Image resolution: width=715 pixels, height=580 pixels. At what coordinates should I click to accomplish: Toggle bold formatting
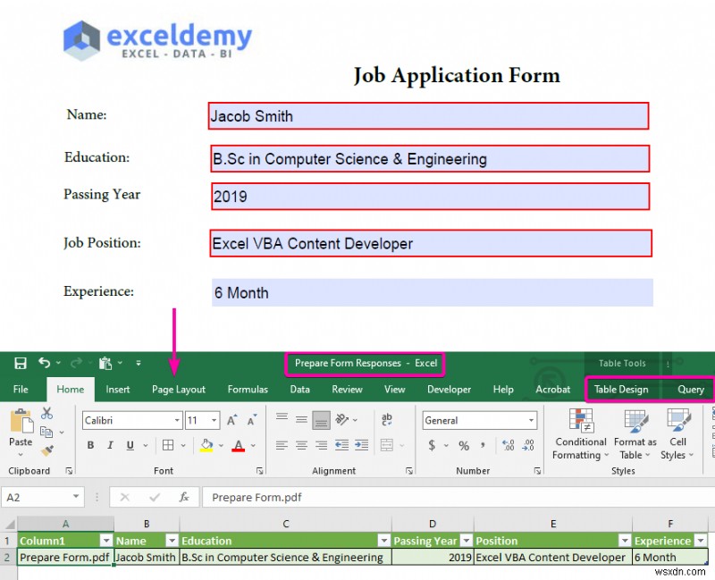point(90,444)
